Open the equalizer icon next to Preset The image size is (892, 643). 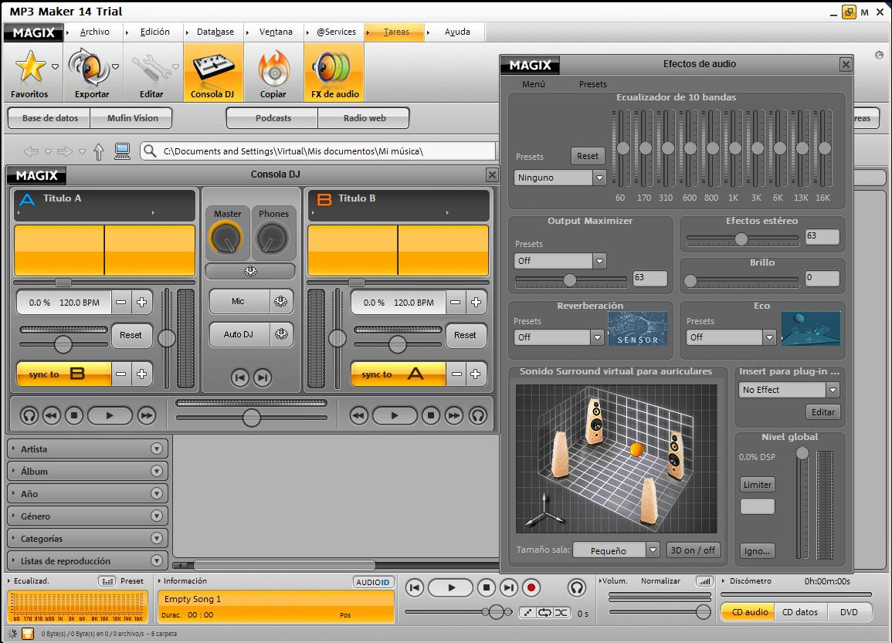107,581
